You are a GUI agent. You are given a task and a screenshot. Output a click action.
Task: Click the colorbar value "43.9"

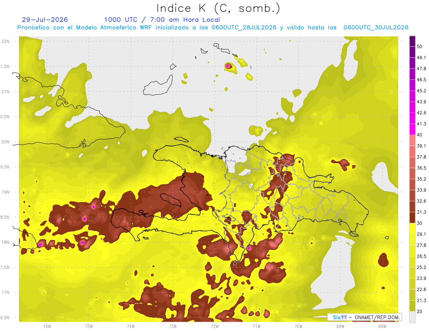pos(421,102)
